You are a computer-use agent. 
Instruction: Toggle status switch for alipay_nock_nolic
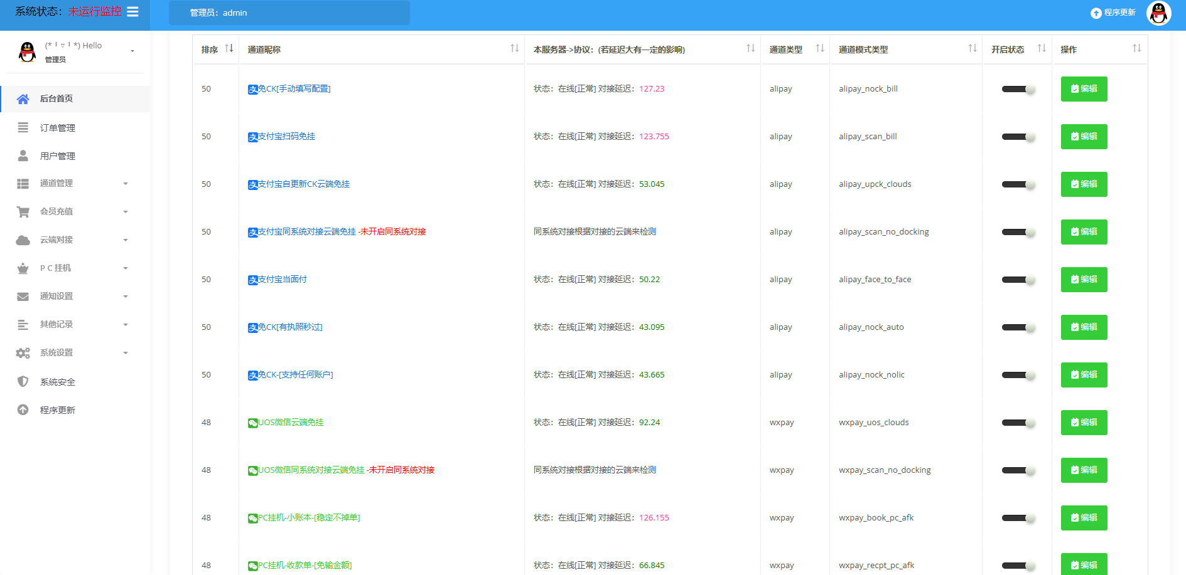pos(1018,375)
